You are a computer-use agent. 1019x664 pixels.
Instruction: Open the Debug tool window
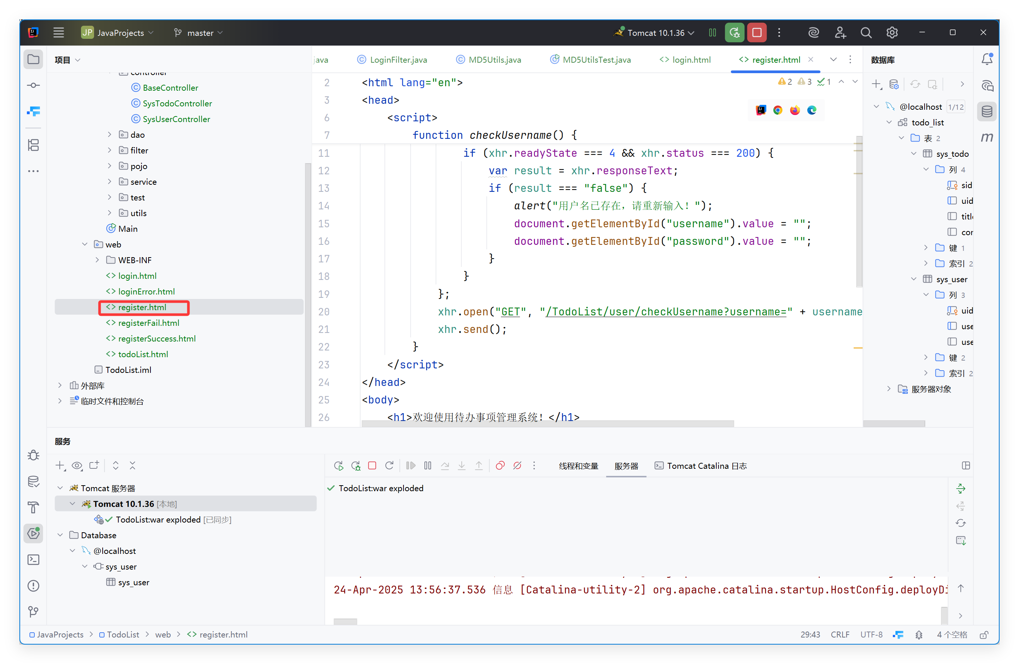coord(33,455)
